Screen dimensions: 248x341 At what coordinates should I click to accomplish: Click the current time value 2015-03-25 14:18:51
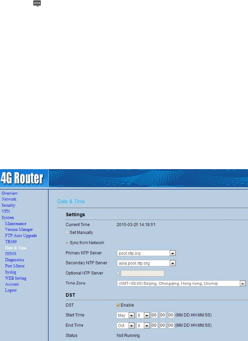[136, 225]
